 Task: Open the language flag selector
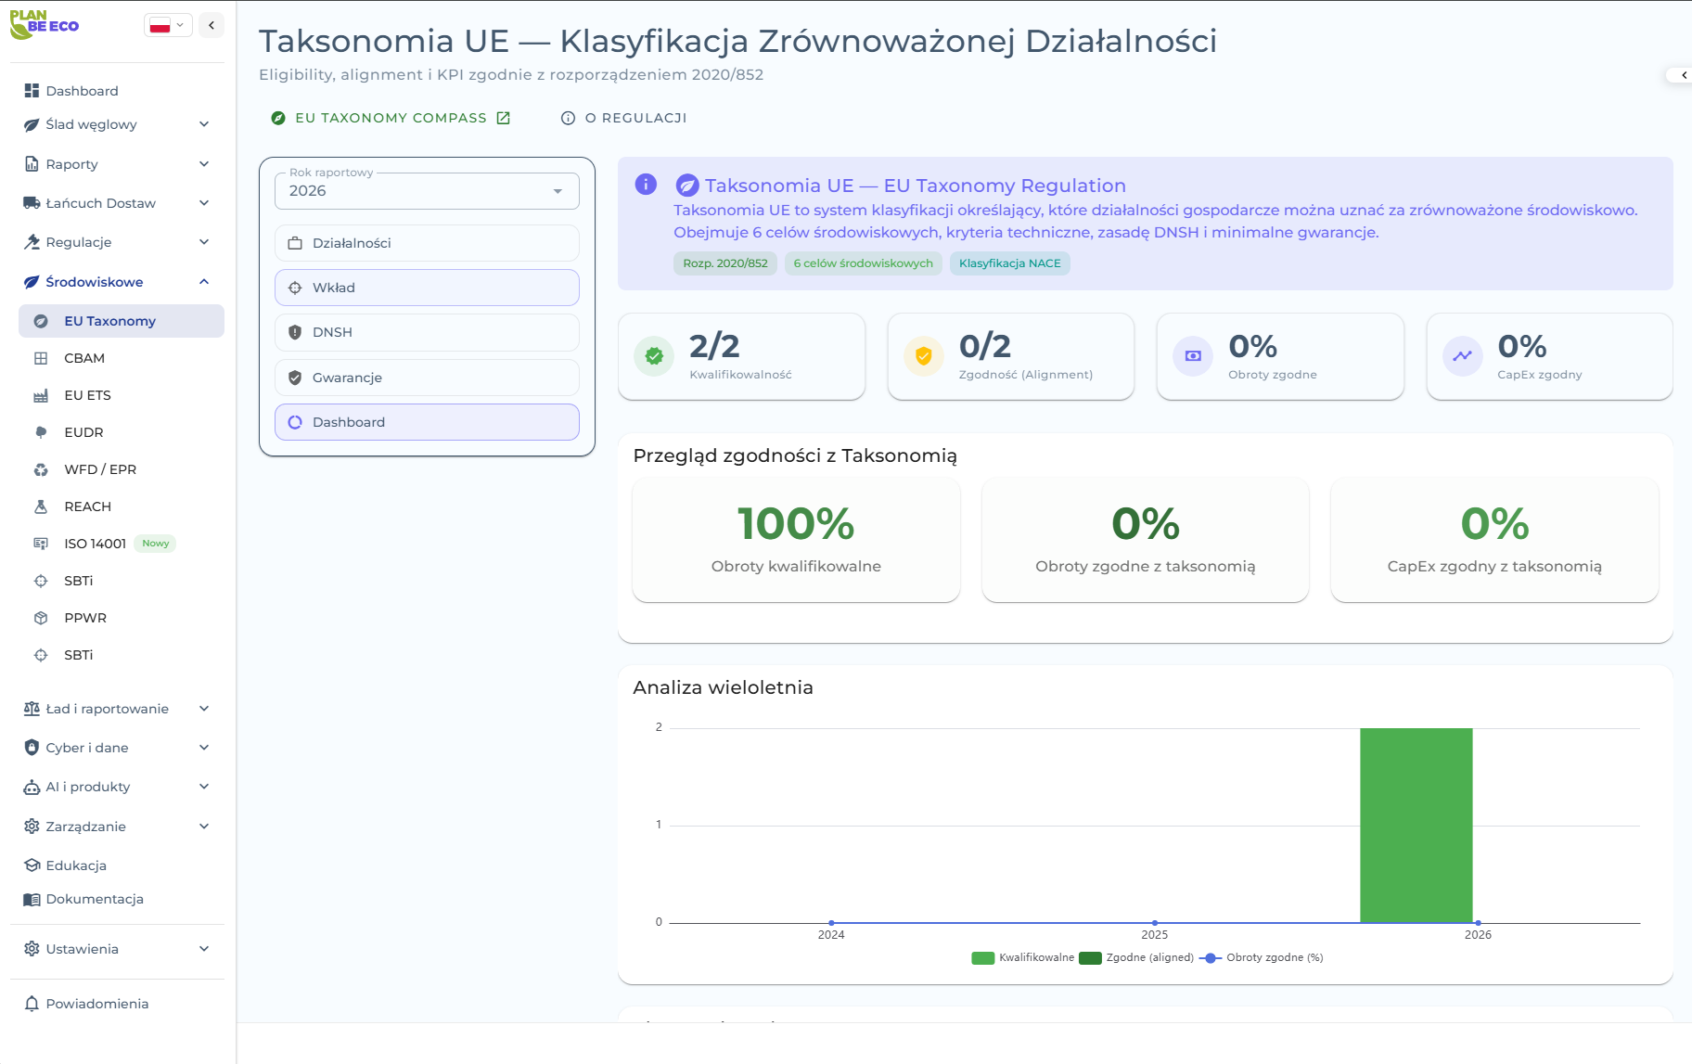[x=168, y=25]
